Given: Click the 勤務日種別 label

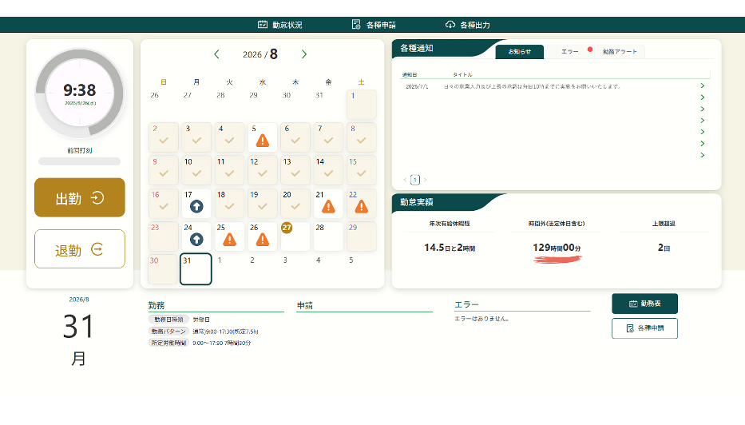Looking at the screenshot, I should coord(168,320).
